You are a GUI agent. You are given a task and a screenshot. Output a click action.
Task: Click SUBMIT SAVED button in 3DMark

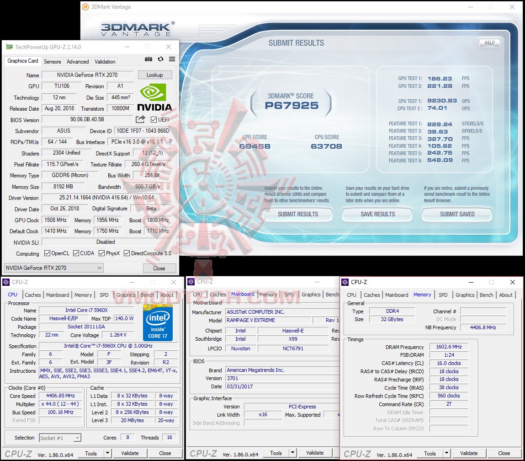point(457,214)
